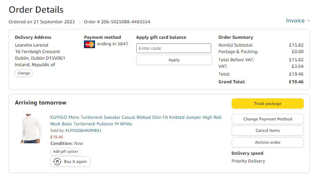314x178 pixels.
Task: Click the red item price below seller name
Action: click(56, 137)
